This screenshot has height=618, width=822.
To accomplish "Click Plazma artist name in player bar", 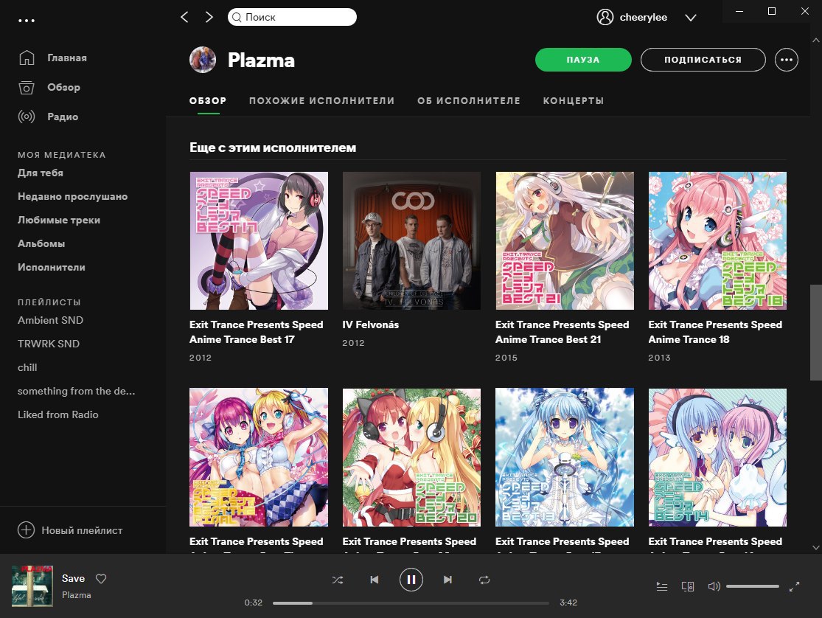I will coord(77,595).
